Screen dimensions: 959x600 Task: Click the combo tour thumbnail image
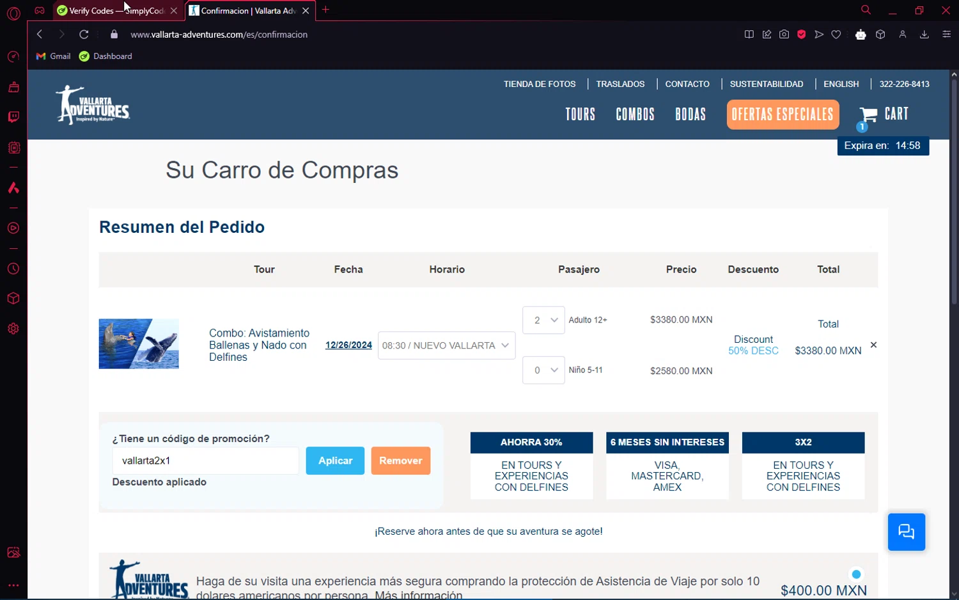pos(139,344)
